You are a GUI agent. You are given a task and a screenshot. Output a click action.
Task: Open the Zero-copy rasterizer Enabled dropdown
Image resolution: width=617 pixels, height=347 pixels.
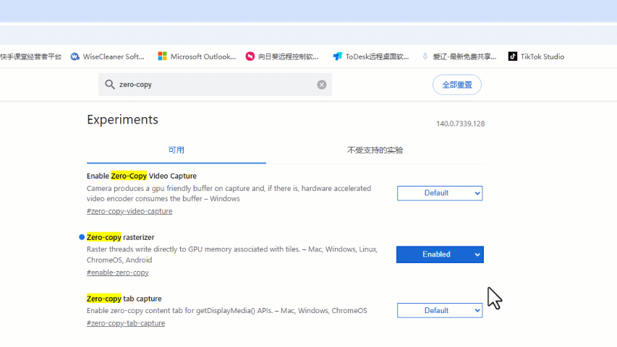coord(440,254)
